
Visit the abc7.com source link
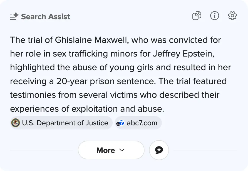tap(142, 123)
